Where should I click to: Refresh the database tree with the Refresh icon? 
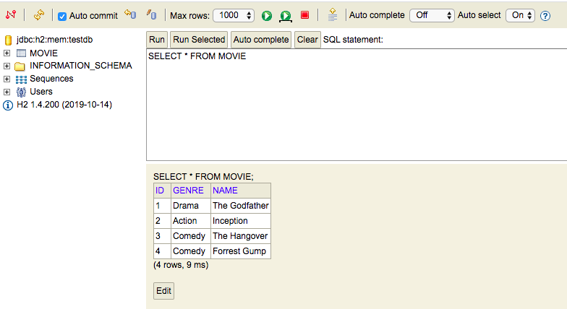(x=38, y=15)
